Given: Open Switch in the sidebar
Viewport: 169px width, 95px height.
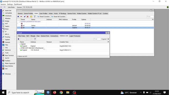Looking at the screenshot, I should point(7,26).
